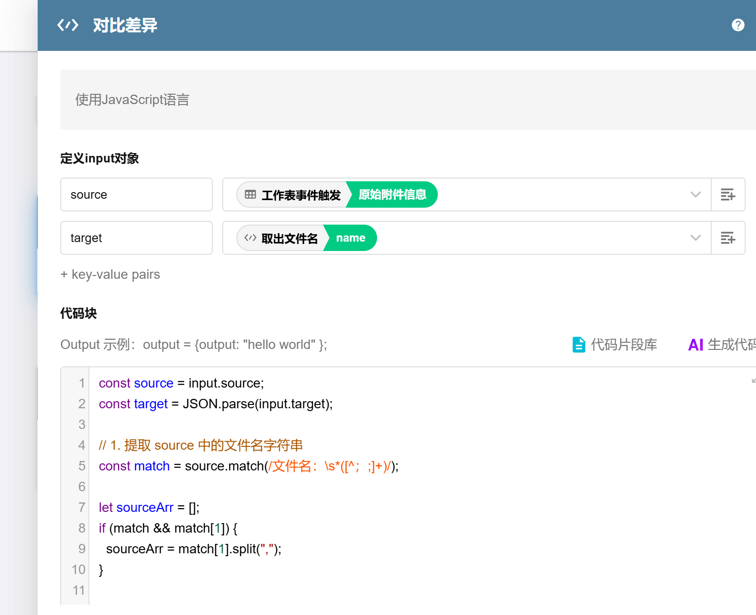Click insert-field icon for target row

pos(728,238)
